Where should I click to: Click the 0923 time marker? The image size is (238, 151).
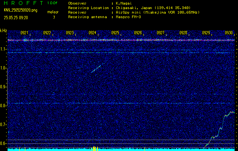pyautogui.click(x=70, y=33)
